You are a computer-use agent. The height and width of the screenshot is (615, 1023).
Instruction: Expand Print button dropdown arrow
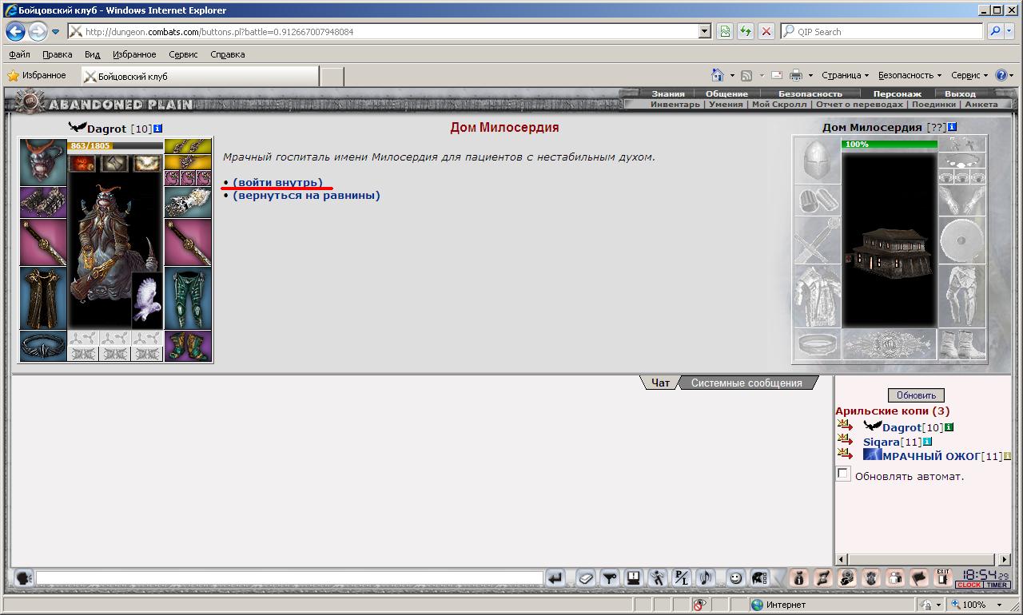(x=810, y=75)
